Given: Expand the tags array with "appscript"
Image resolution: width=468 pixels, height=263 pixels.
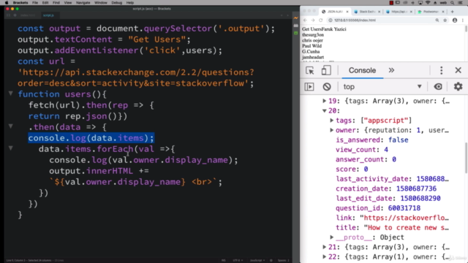Looking at the screenshot, I should click(x=331, y=121).
